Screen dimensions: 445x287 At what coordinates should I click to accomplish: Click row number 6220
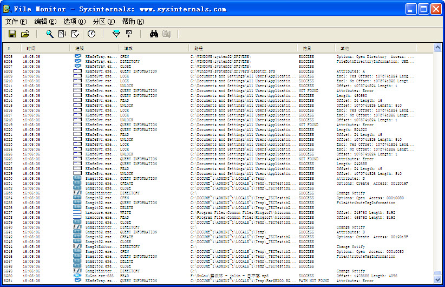[x=8, y=130]
